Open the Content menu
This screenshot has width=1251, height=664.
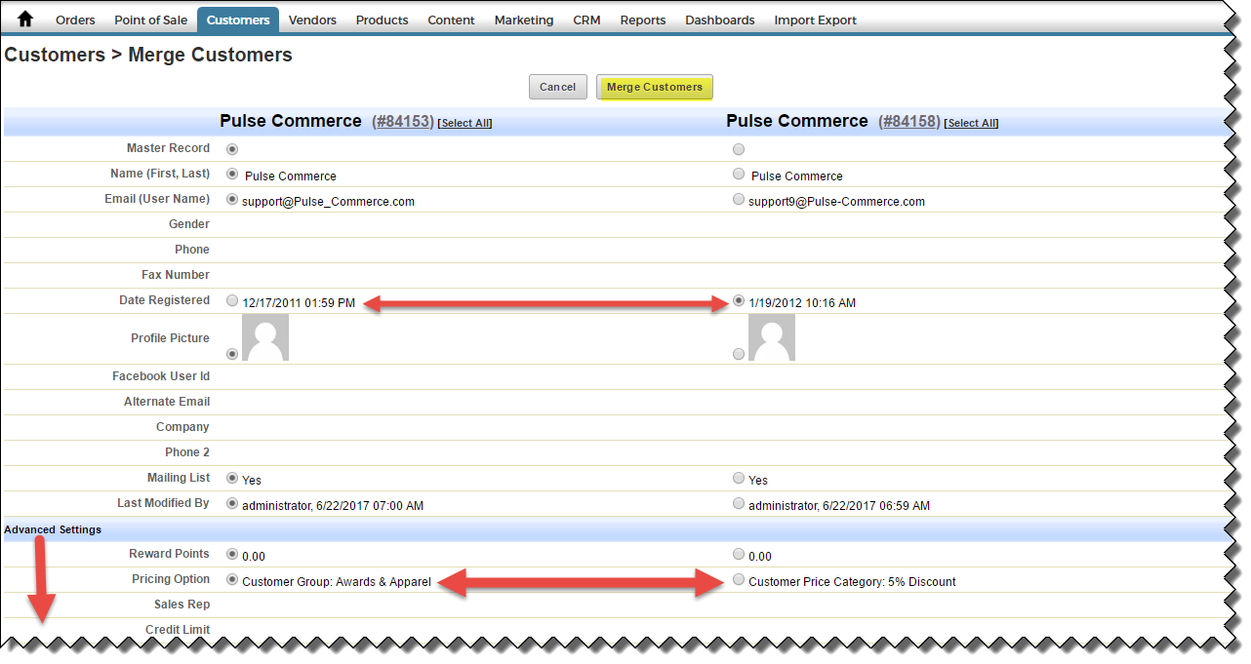(451, 20)
